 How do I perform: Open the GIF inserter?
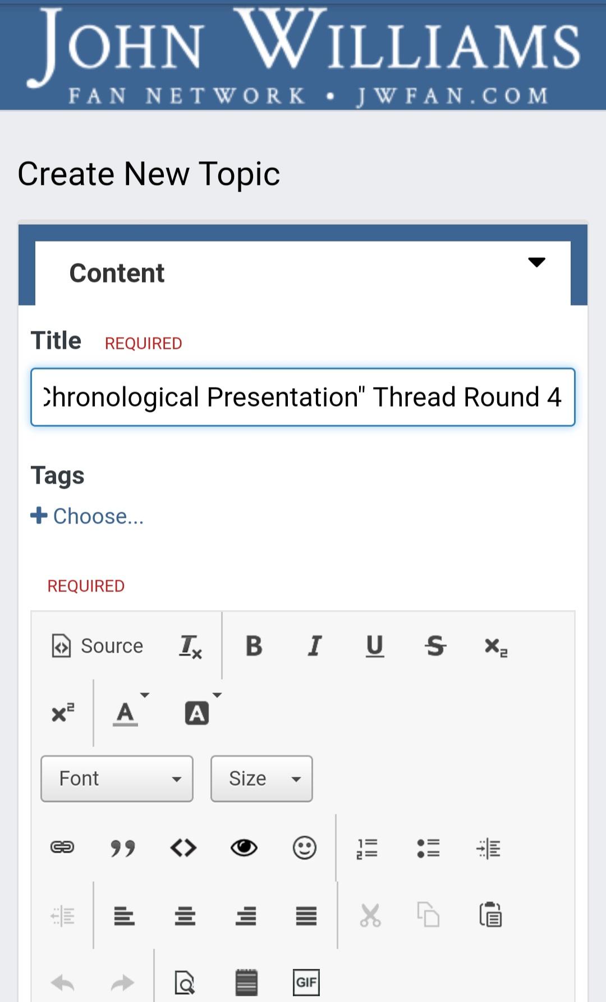click(306, 982)
